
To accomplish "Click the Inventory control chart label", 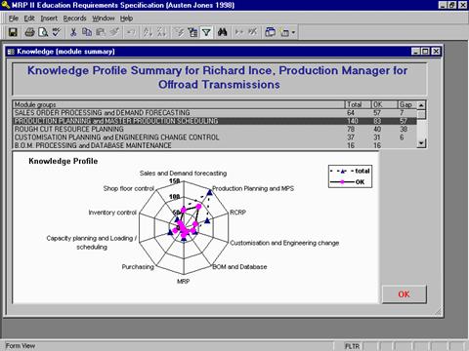I will coord(112,213).
